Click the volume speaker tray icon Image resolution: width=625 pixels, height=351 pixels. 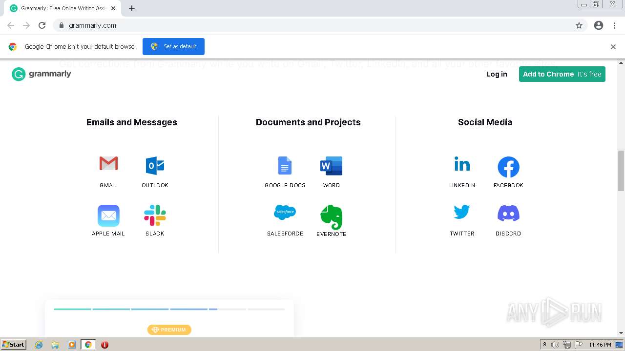[x=555, y=345]
